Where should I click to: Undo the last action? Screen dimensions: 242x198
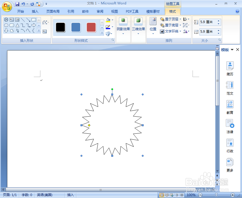coord(23,4)
